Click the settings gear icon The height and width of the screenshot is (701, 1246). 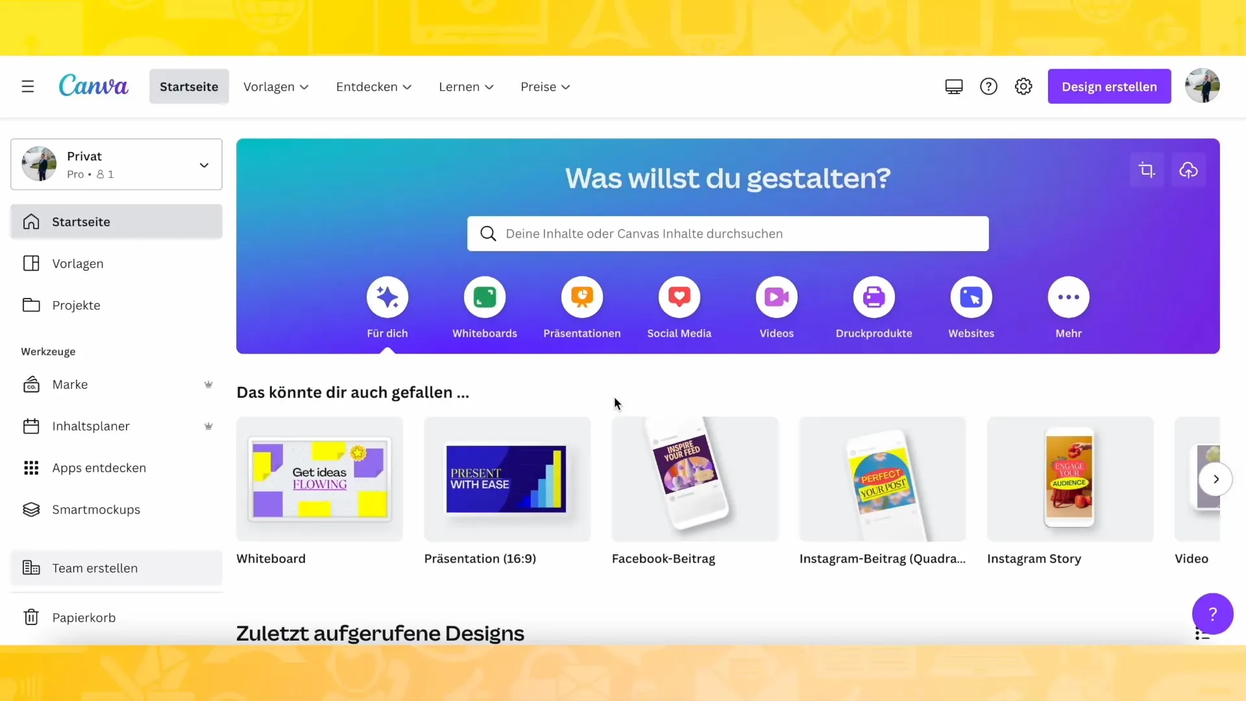pyautogui.click(x=1023, y=86)
